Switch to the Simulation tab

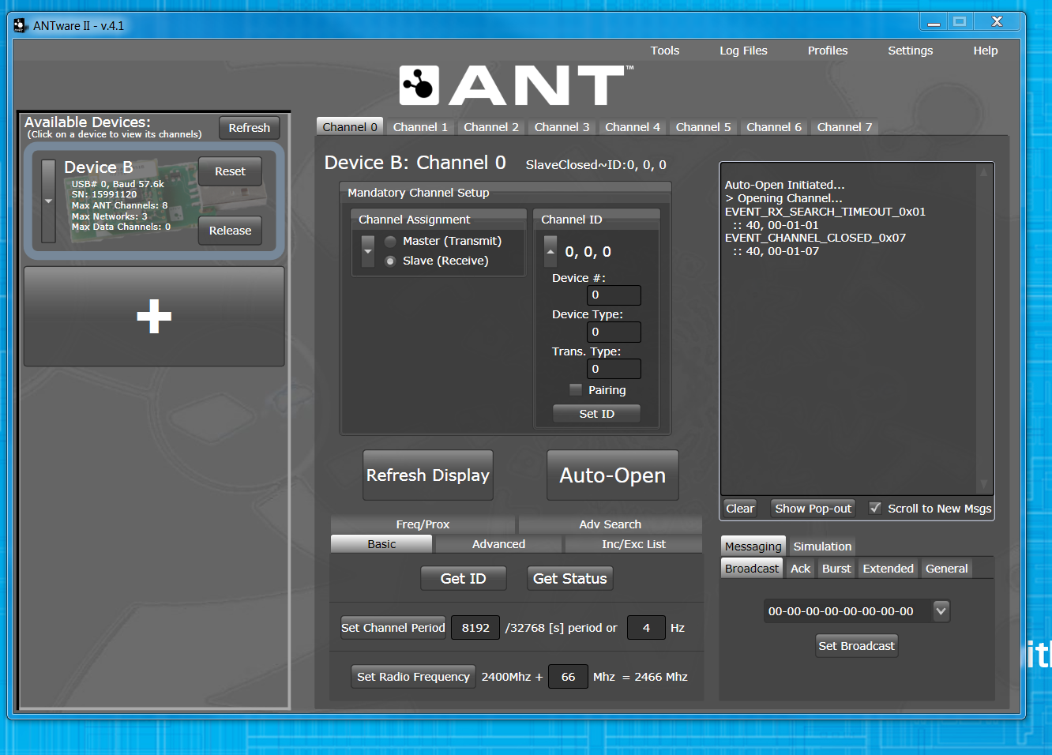tap(822, 546)
